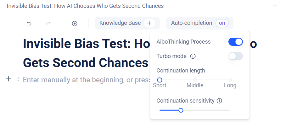Click the circled plus insert icon

pyautogui.click(x=75, y=23)
